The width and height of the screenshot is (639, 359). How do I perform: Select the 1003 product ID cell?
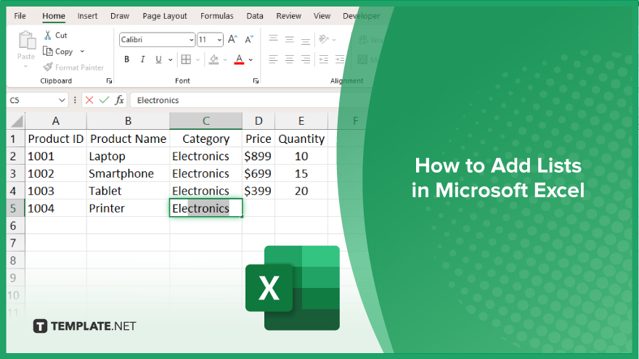point(56,191)
